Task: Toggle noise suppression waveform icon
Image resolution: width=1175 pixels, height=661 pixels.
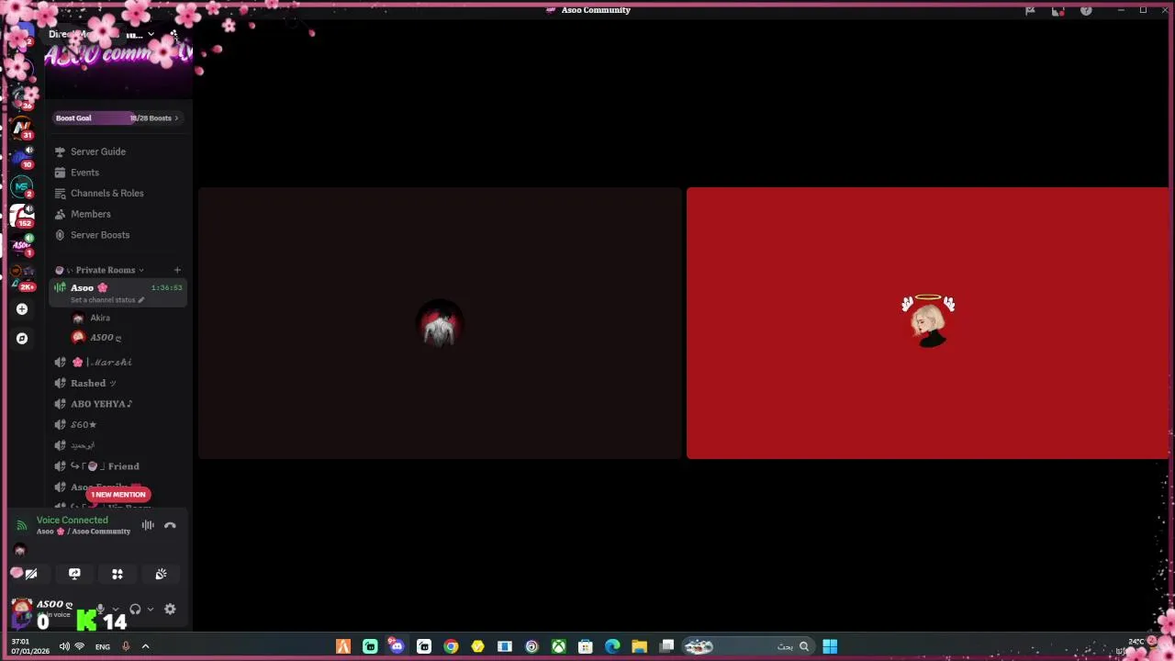Action: pyautogui.click(x=148, y=525)
